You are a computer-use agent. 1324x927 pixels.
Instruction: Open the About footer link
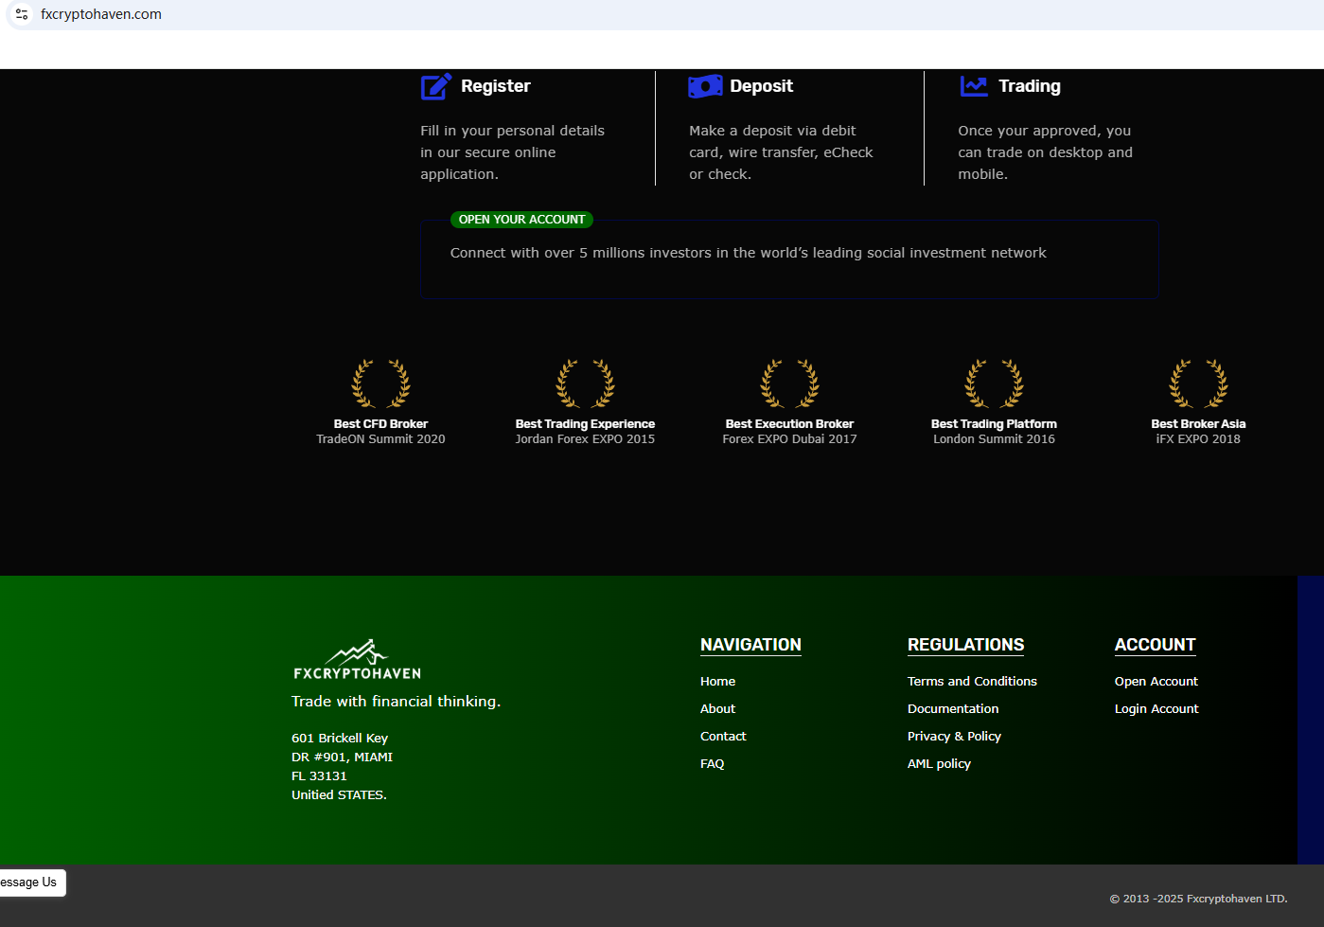click(x=717, y=709)
